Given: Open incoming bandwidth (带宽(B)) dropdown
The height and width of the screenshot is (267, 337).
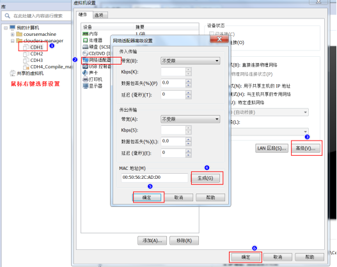Looking at the screenshot, I should [x=190, y=61].
